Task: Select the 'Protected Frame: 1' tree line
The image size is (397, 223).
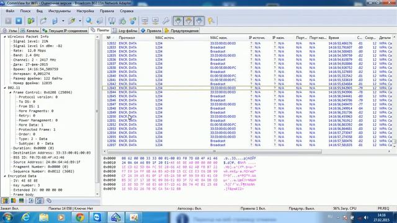Action: pyautogui.click(x=37, y=129)
